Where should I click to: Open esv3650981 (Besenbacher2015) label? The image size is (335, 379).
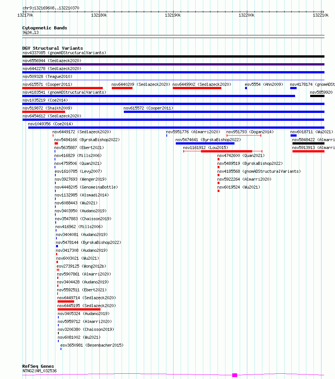pos(92,345)
